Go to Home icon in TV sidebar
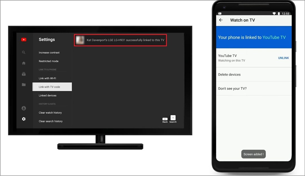The width and height of the screenshot is (305, 176). pyautogui.click(x=24, y=63)
